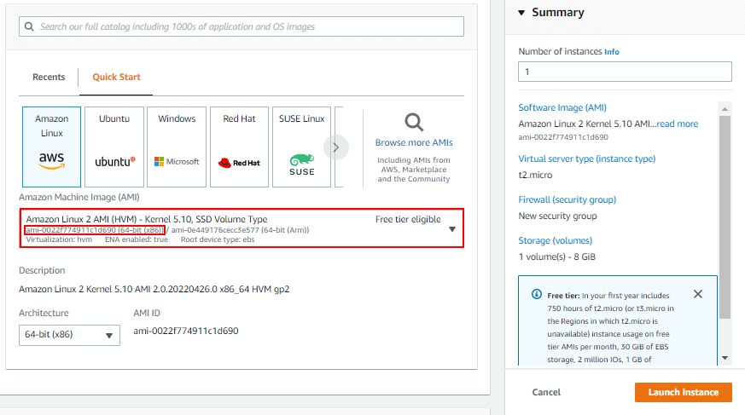Open Virtual server type (instance type) link
Image resolution: width=745 pixels, height=415 pixels.
point(587,159)
